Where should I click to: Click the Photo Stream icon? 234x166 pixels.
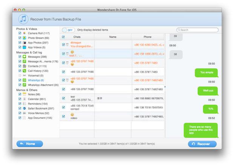coord(24,38)
